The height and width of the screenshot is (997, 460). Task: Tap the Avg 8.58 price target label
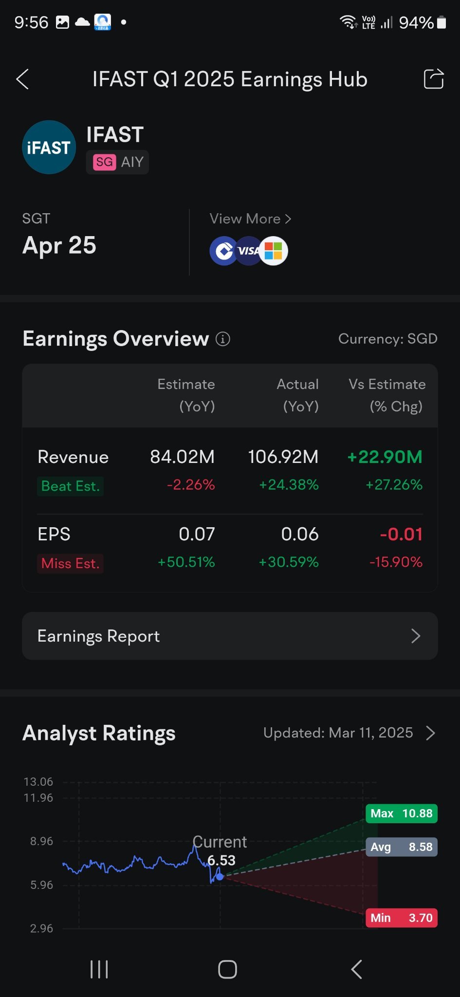(x=401, y=847)
